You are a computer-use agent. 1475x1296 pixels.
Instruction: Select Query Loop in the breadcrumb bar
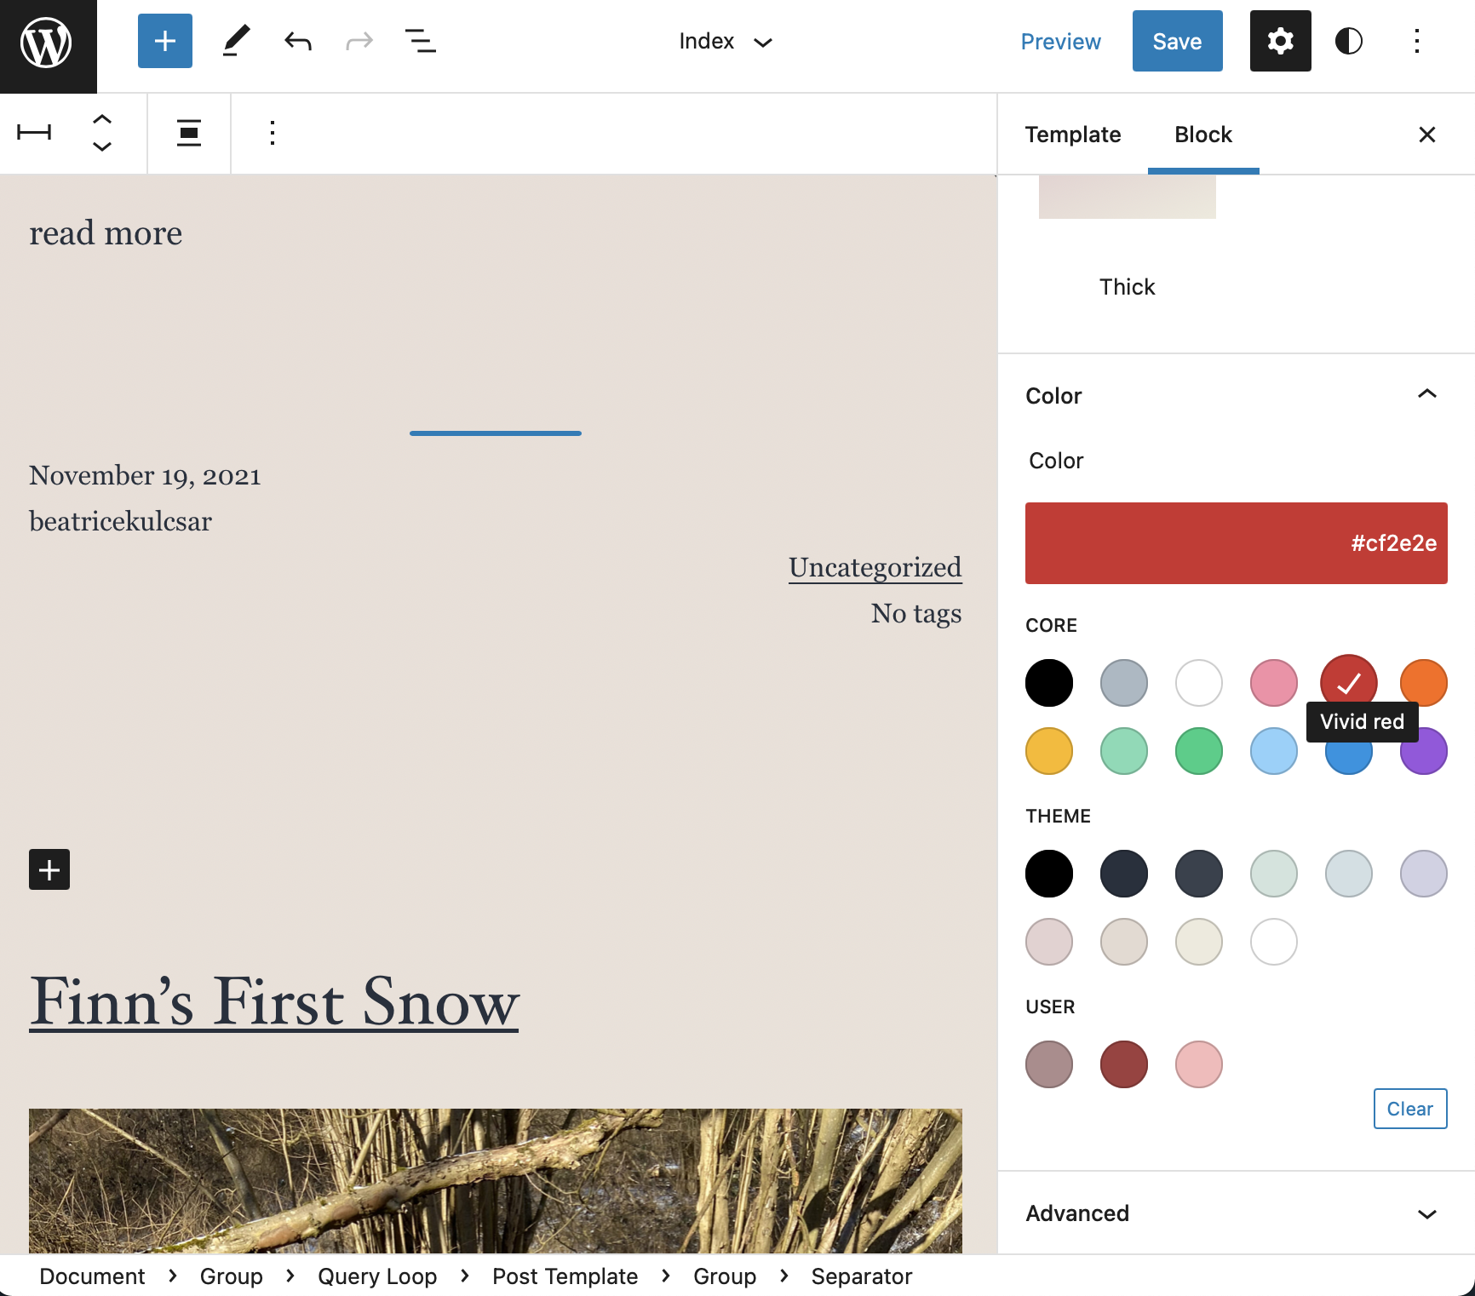point(377,1276)
